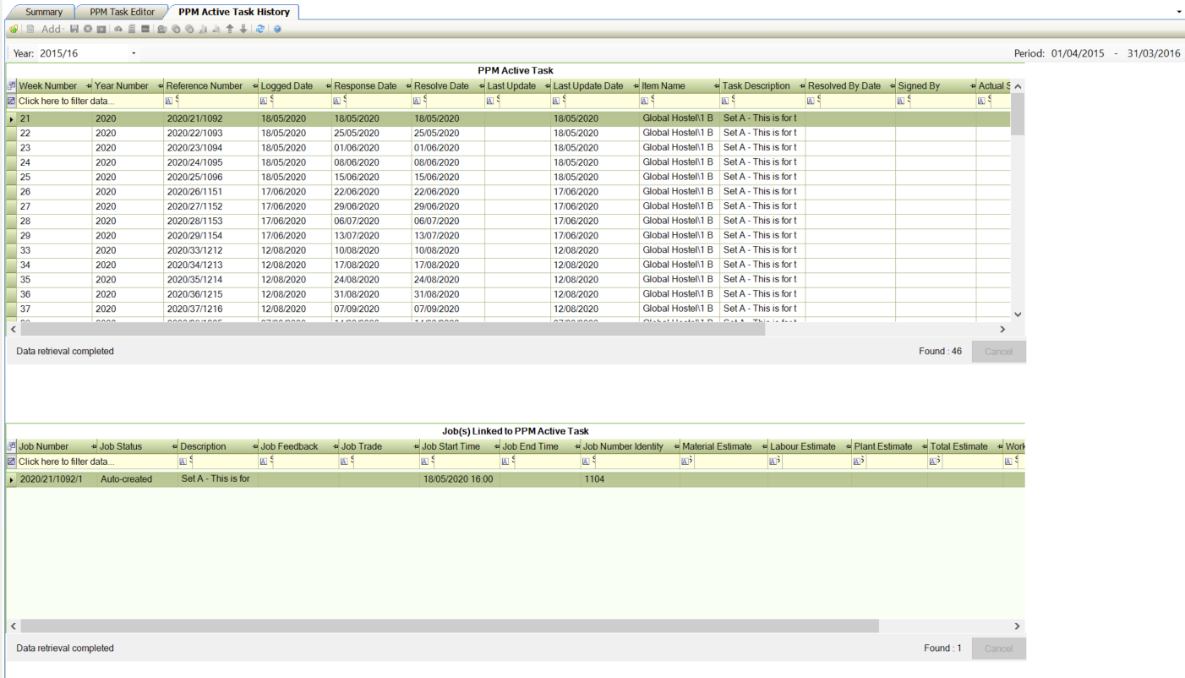This screenshot has width=1185, height=678.
Task: Click the circular X cancel toolbar icon
Action: coord(88,29)
